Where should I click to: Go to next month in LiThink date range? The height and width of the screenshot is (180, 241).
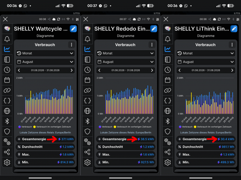[232, 70]
